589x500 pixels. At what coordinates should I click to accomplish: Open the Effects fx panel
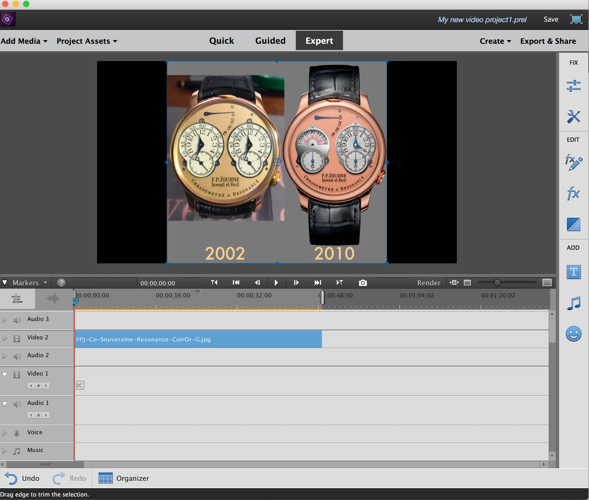point(573,193)
